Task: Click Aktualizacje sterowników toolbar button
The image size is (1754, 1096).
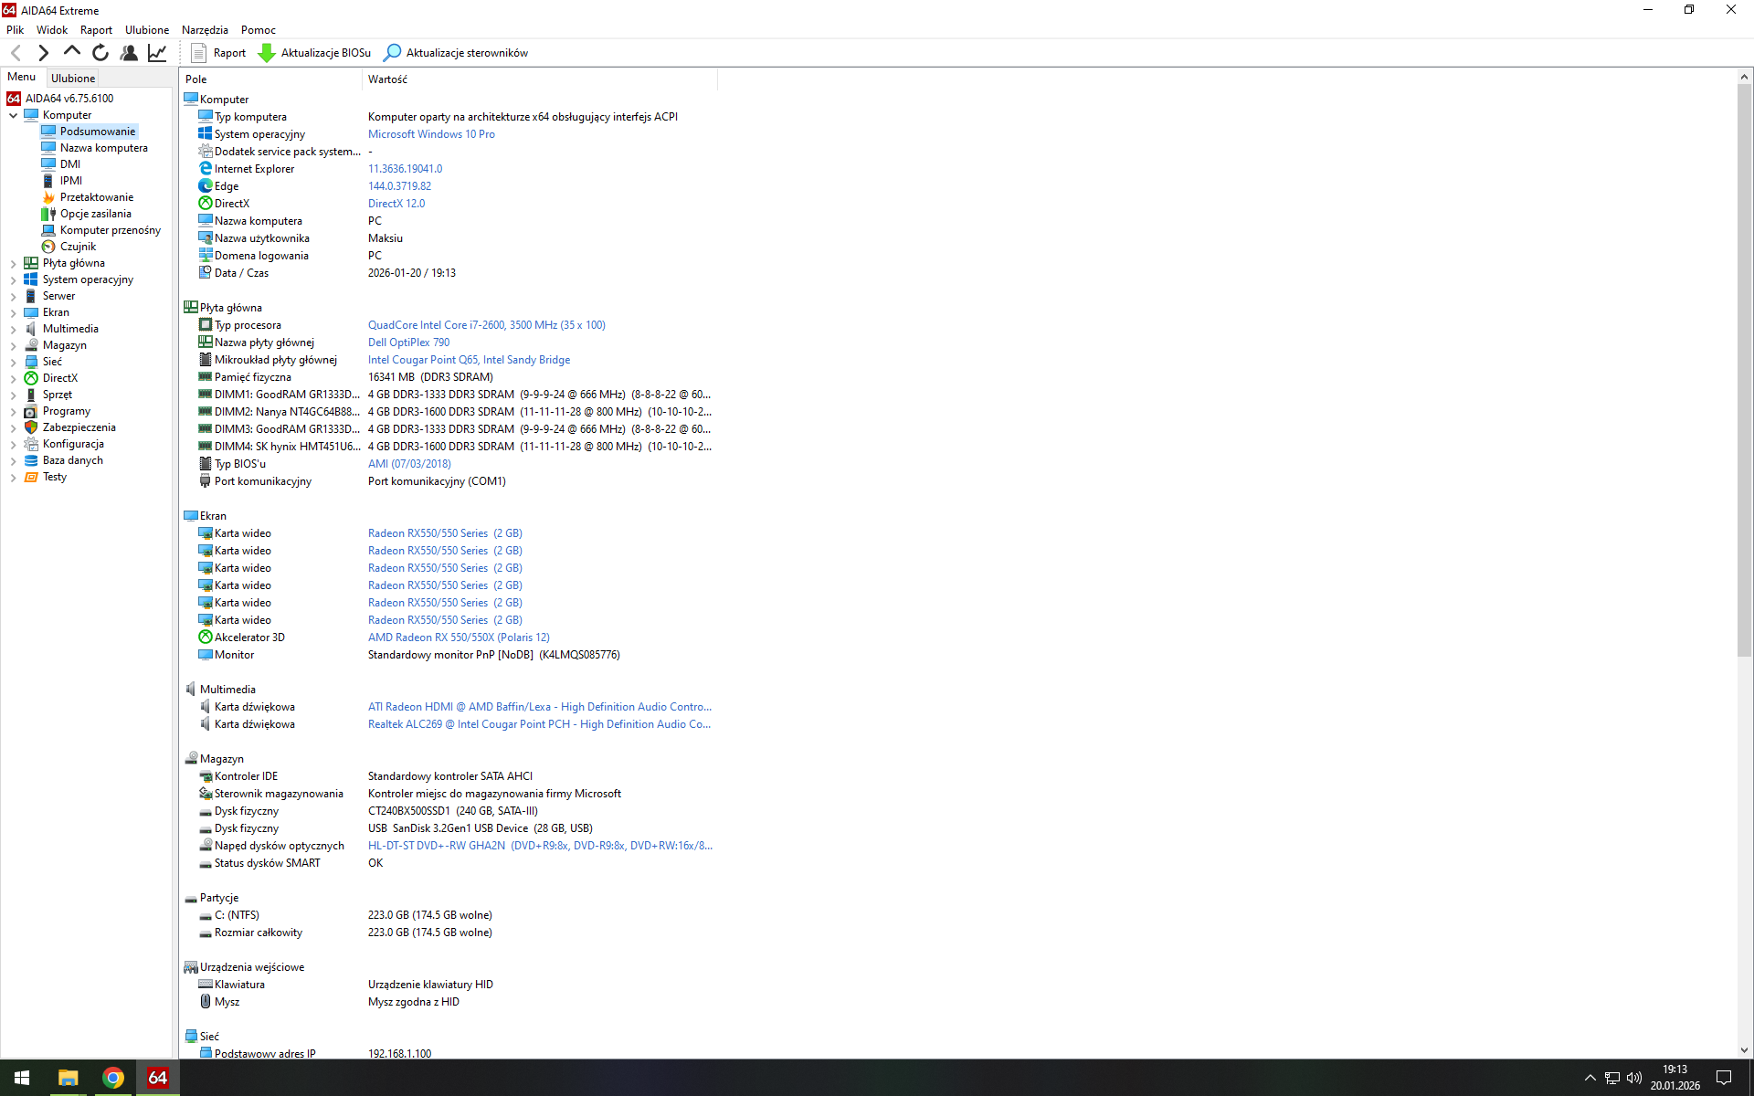Action: (x=456, y=53)
